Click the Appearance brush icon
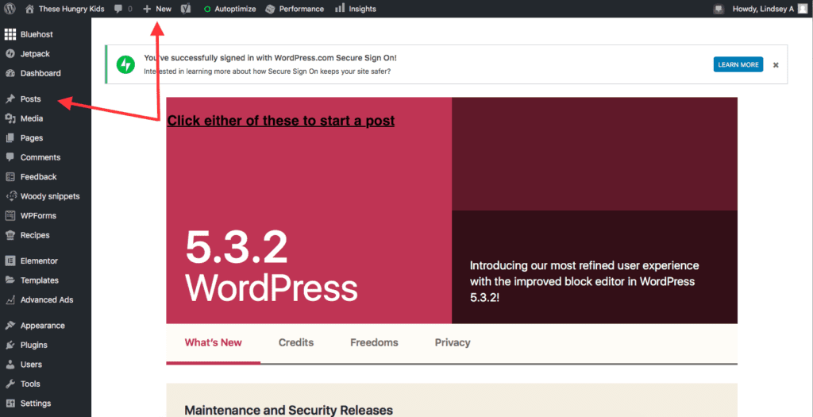The image size is (813, 417). click(x=10, y=326)
